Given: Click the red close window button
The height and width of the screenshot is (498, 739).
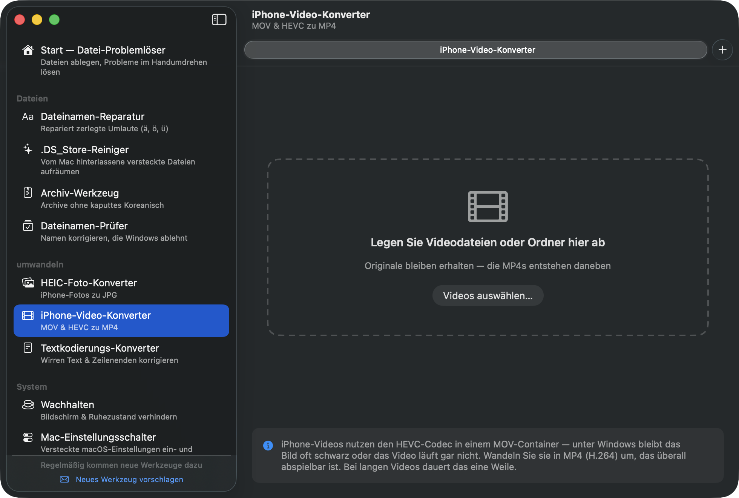Looking at the screenshot, I should [x=20, y=20].
